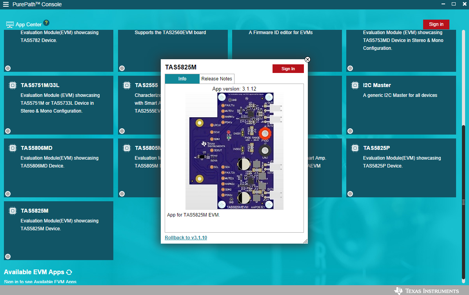
Task: Open the TAS5825M card title
Action: tap(35, 211)
